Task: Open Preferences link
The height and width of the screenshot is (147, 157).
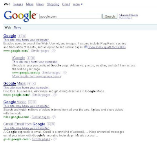Action: 125,18
